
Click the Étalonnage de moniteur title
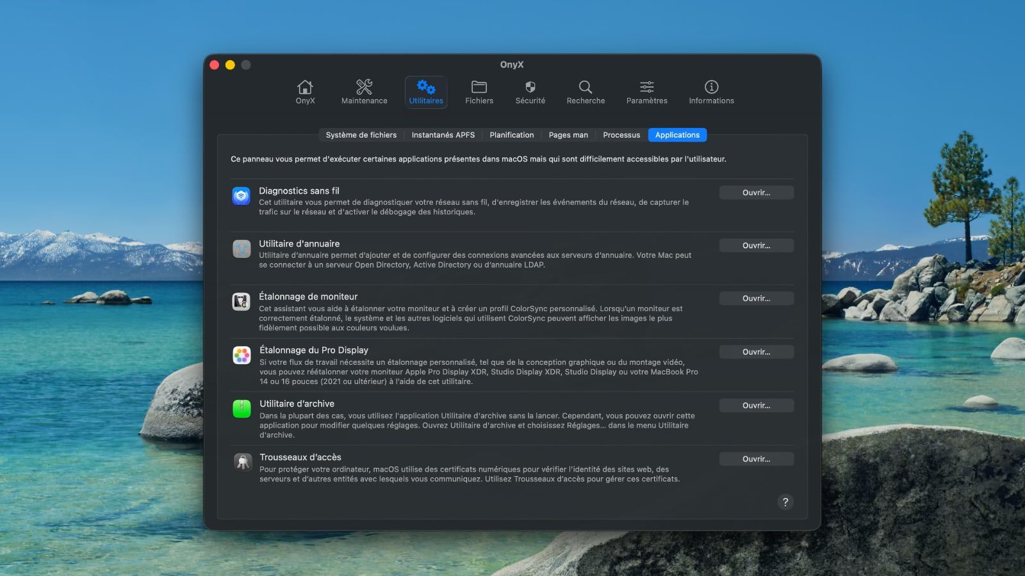coord(308,297)
